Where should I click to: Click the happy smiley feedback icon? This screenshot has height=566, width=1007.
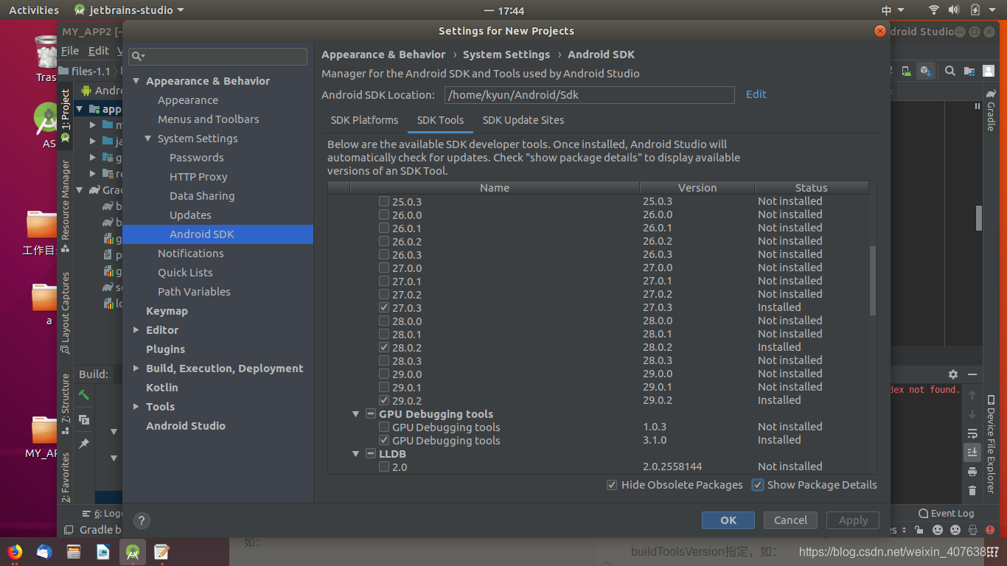(x=938, y=530)
